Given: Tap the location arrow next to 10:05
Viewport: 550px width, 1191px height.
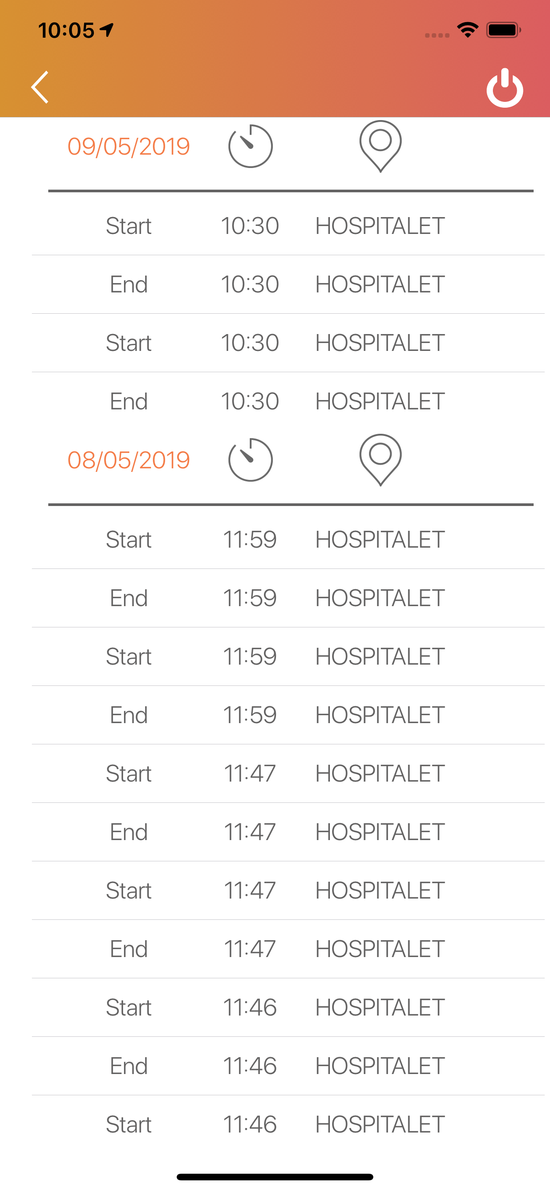Looking at the screenshot, I should coord(107,30).
